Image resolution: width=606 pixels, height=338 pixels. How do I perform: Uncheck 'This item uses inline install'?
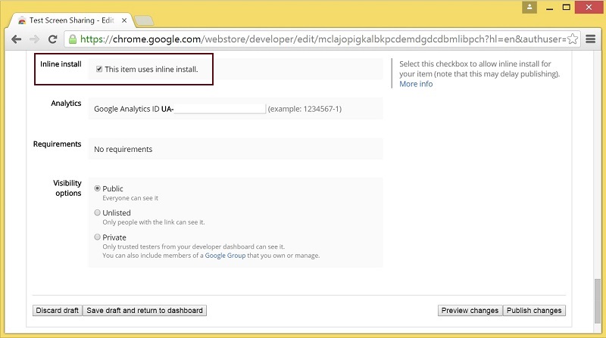(99, 70)
